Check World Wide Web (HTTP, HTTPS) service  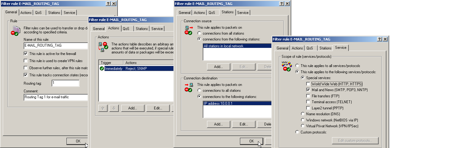click(308, 84)
